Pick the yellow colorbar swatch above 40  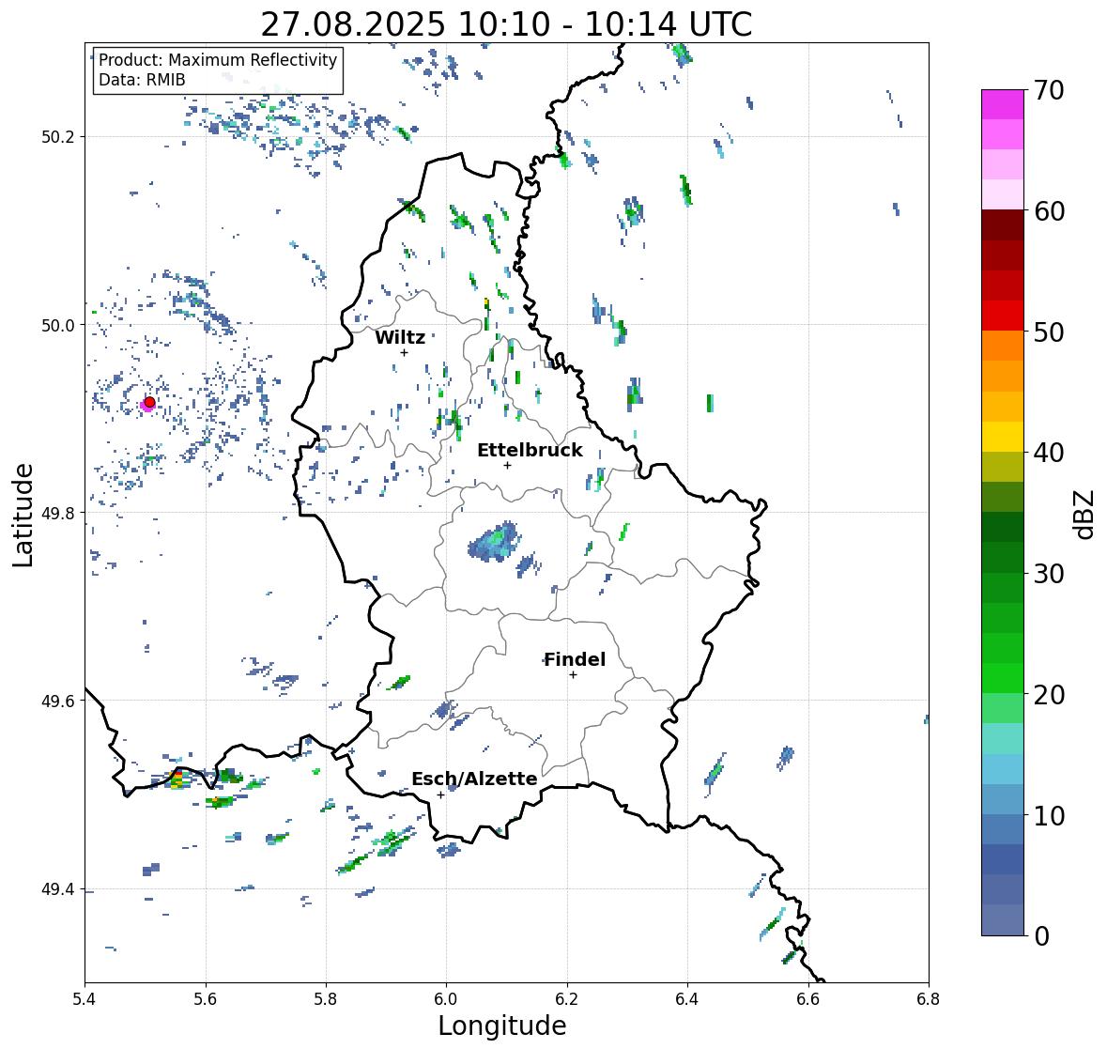click(x=1003, y=437)
